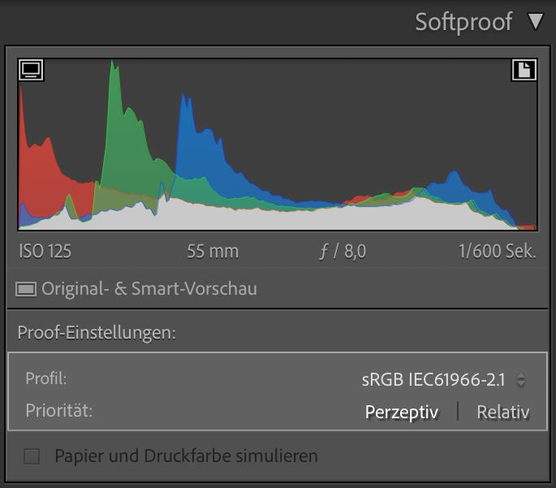Click the Profil label
The width and height of the screenshot is (556, 488).
click(x=46, y=378)
